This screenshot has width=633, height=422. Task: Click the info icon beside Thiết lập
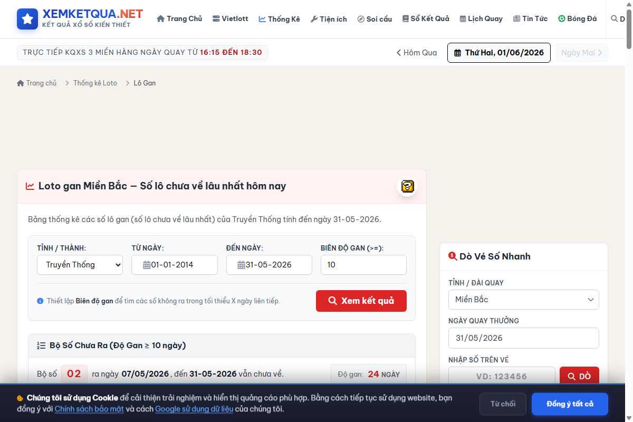pyautogui.click(x=40, y=301)
